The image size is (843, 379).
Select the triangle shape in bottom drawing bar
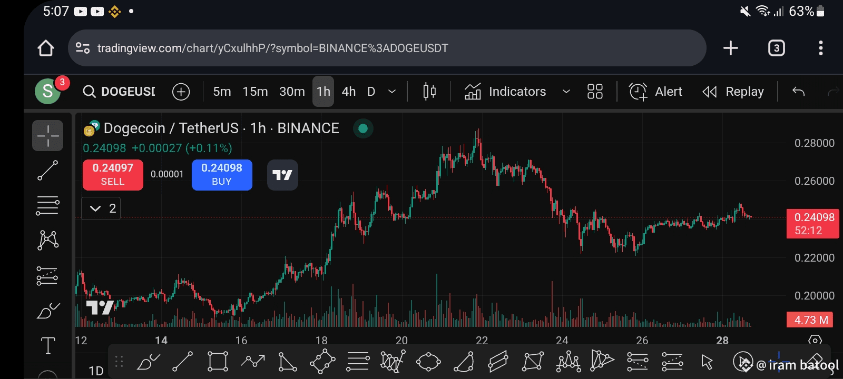(288, 362)
